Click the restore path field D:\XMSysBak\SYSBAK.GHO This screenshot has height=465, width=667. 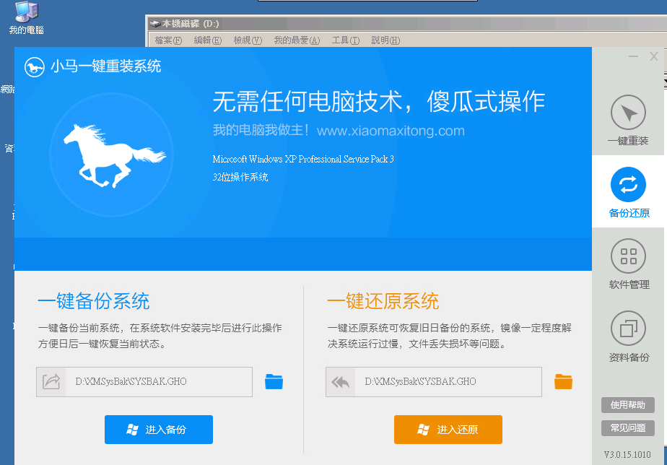click(433, 382)
